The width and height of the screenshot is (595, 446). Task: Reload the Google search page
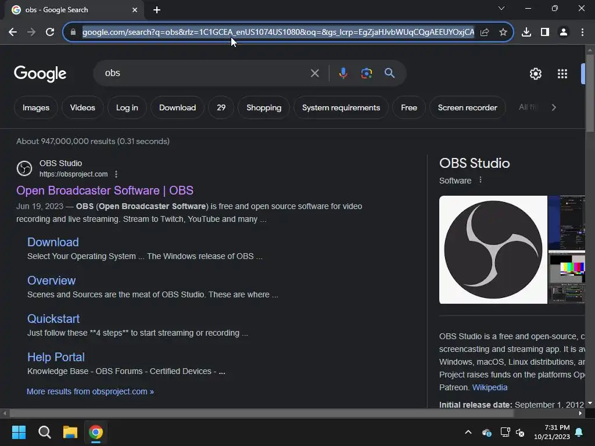coord(50,32)
